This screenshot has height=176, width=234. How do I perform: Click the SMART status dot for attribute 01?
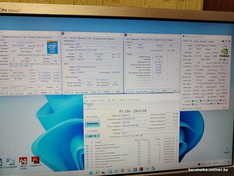(87, 146)
